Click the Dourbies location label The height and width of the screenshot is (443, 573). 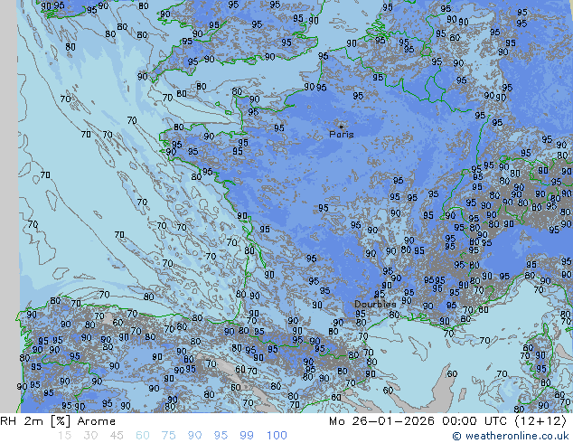[375, 304]
